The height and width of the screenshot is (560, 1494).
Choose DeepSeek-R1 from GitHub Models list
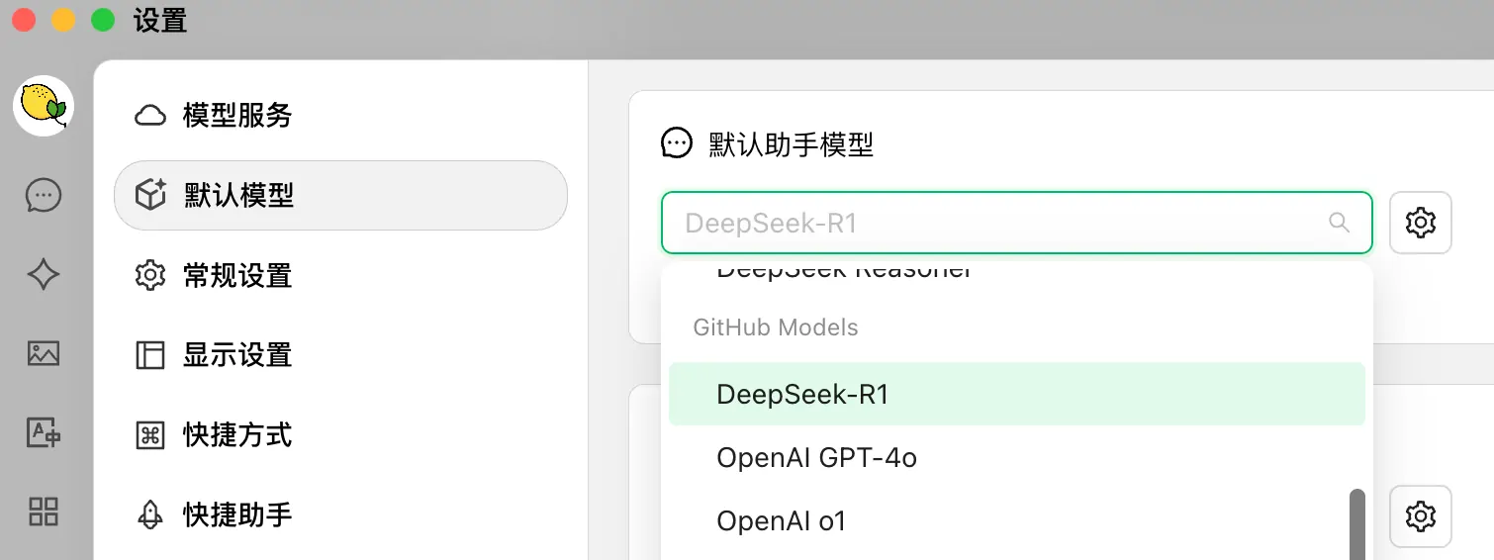[1017, 394]
